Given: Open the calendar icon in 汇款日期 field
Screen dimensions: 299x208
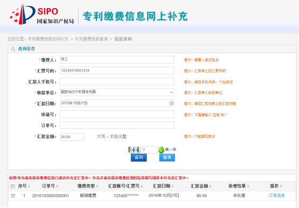Looking at the screenshot, I should tap(171, 103).
